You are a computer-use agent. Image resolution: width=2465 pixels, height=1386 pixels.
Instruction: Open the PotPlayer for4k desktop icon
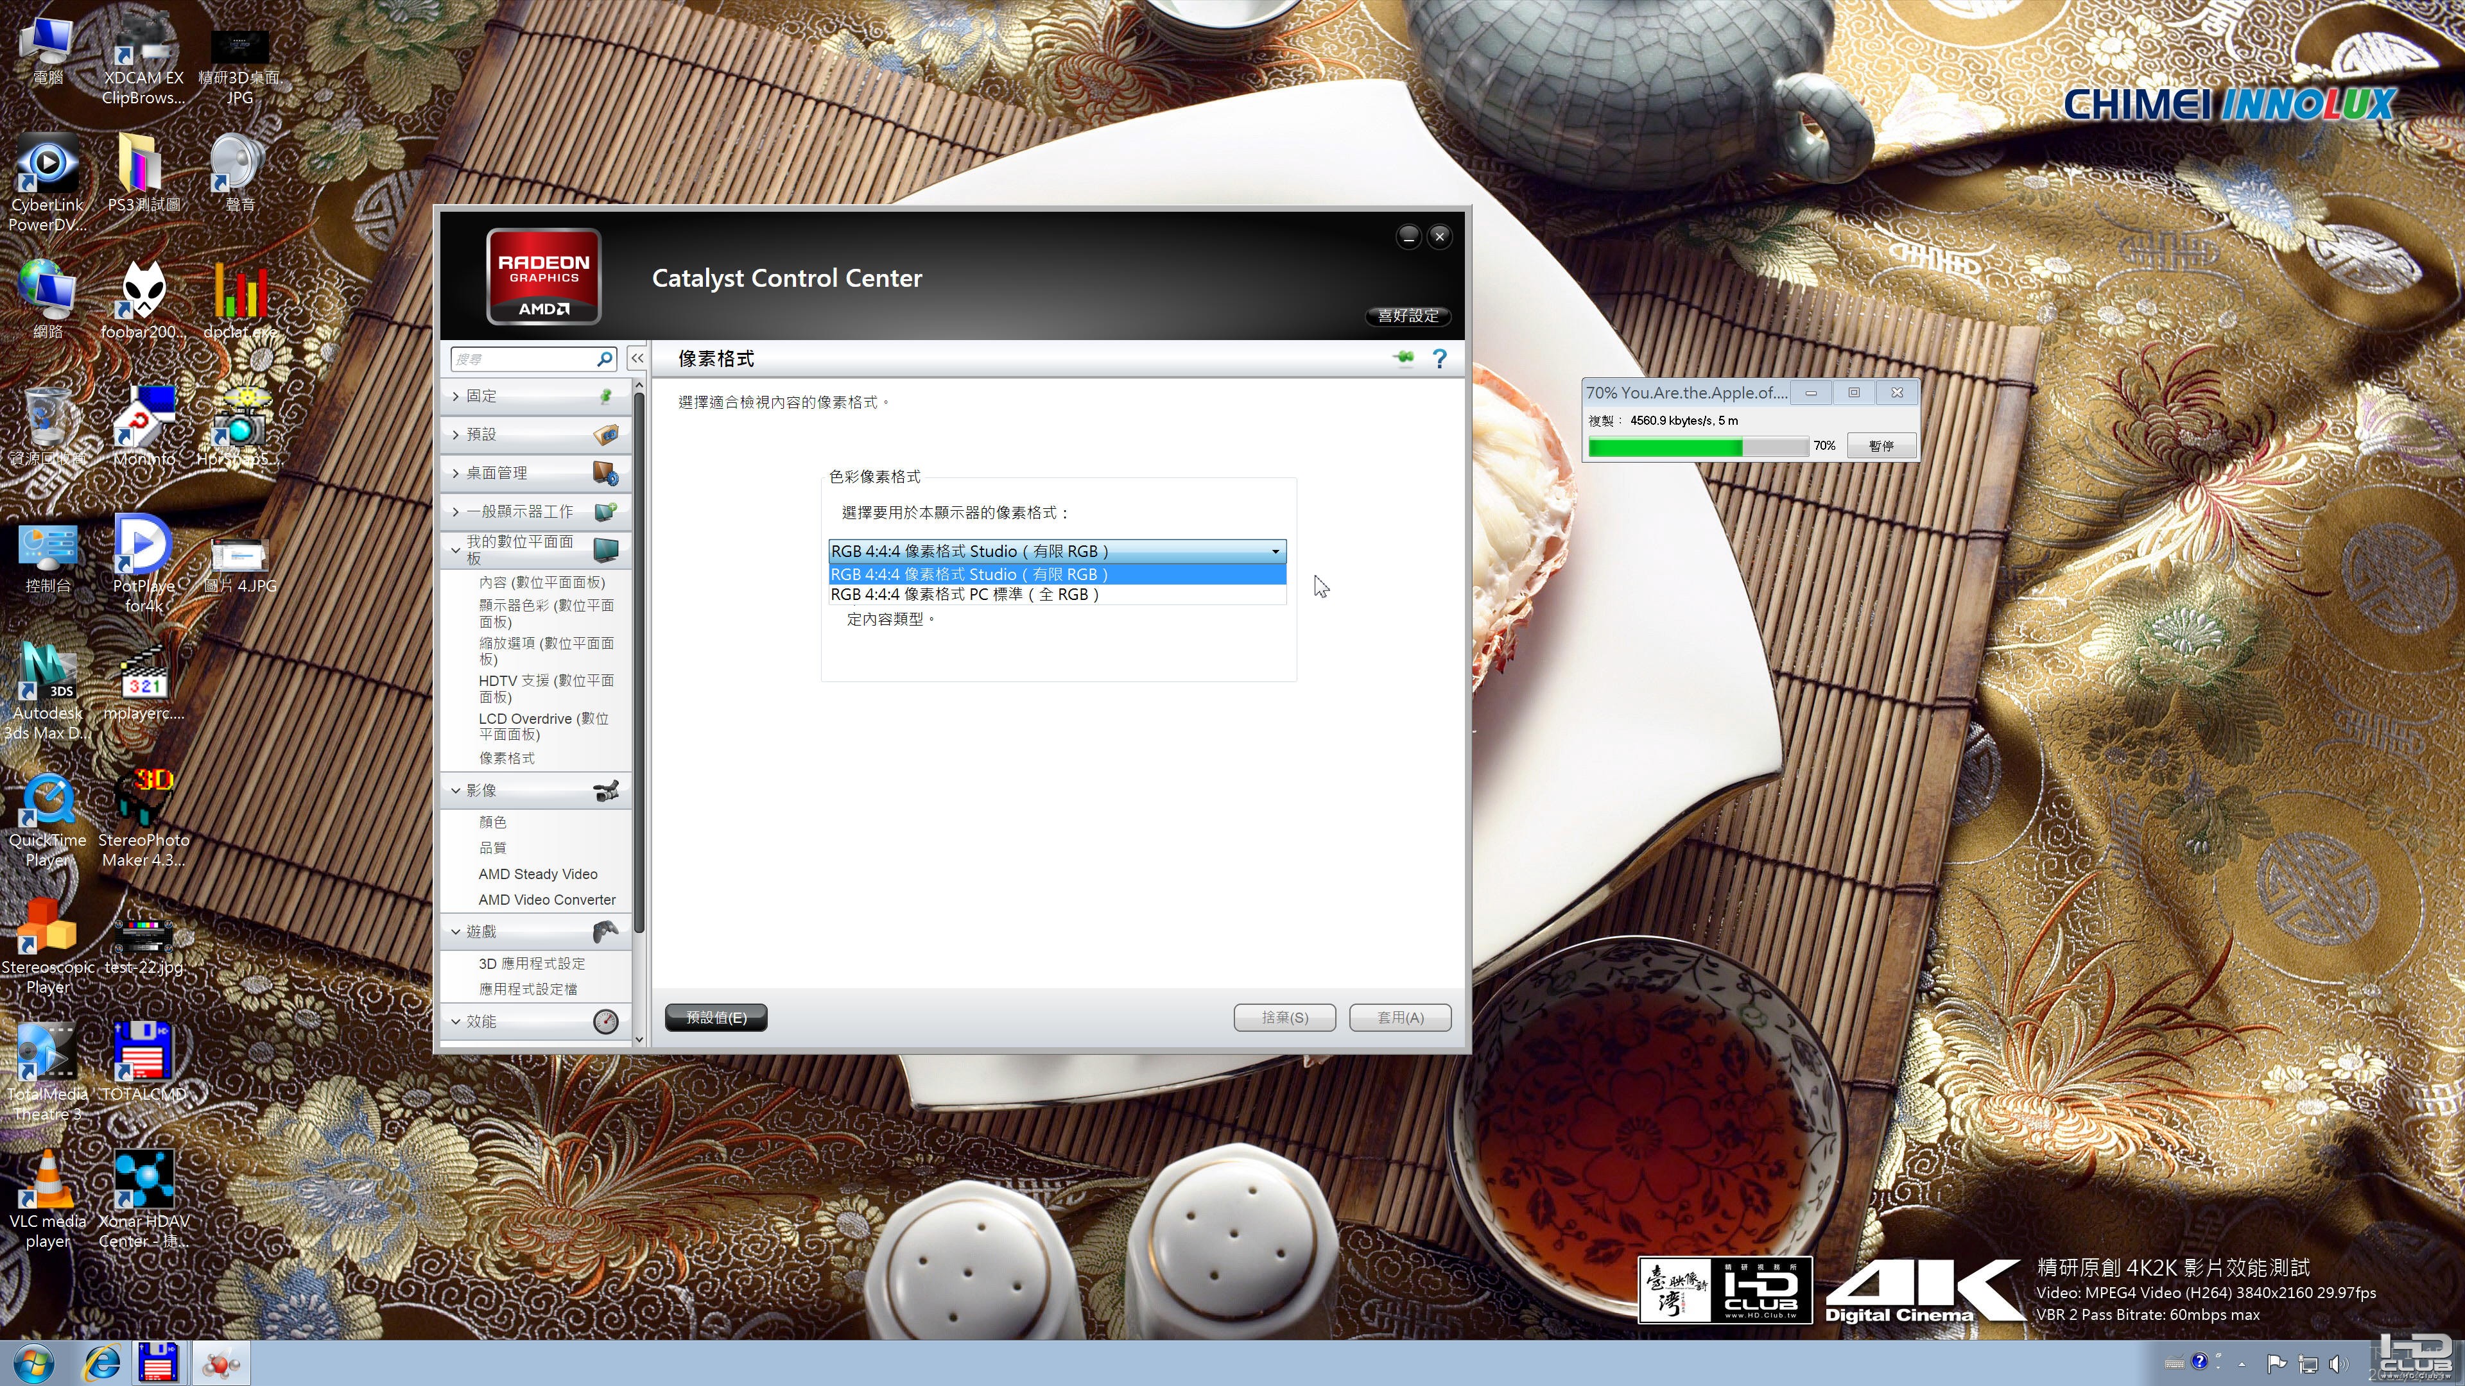tap(144, 563)
